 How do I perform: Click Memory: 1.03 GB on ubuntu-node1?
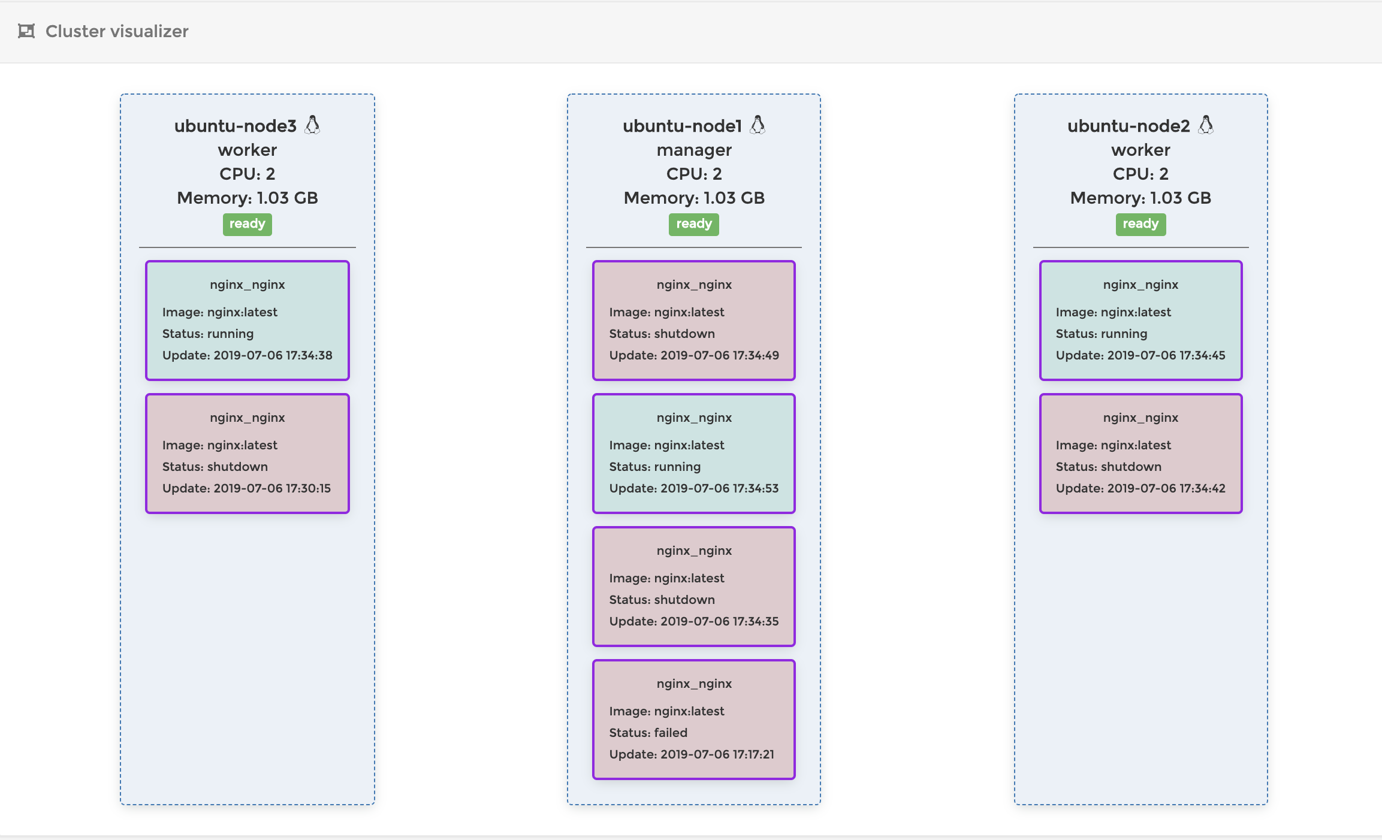693,198
